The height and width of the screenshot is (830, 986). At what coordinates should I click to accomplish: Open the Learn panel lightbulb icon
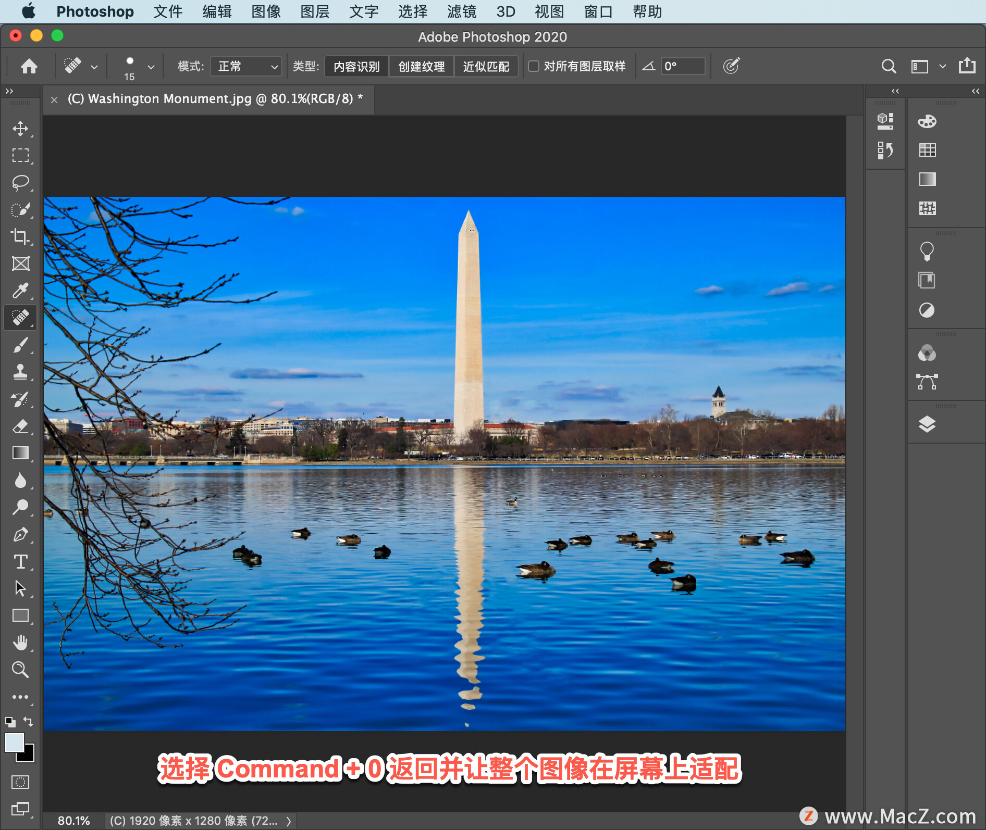coord(927,251)
